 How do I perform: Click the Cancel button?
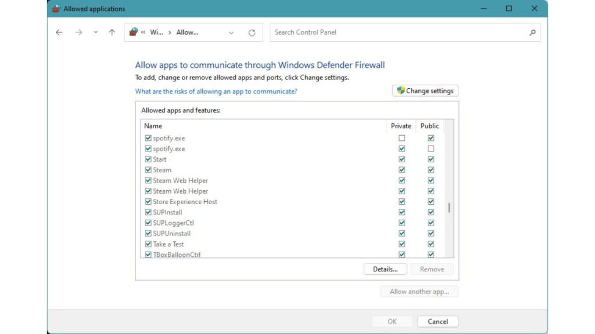coord(438,321)
